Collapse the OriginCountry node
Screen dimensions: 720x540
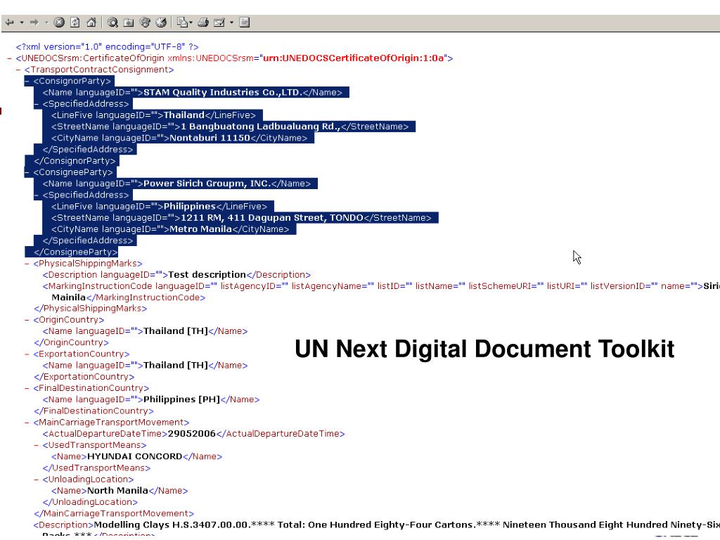(27, 320)
